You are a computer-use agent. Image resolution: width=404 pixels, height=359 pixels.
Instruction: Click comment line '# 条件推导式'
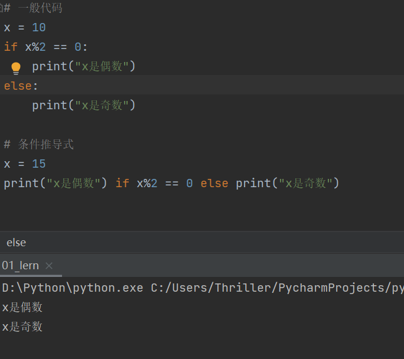(38, 144)
